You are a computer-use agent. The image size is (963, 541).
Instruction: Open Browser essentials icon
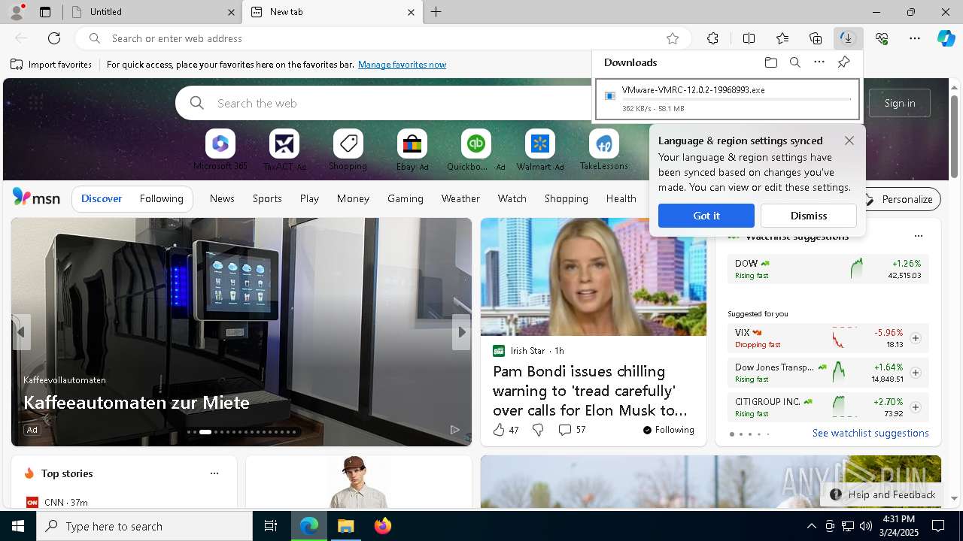pyautogui.click(x=882, y=38)
